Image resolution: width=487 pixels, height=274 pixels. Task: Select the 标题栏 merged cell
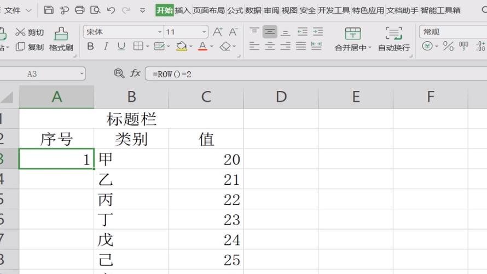(131, 119)
